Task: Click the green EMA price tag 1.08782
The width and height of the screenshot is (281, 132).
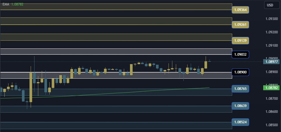Action: click(271, 88)
